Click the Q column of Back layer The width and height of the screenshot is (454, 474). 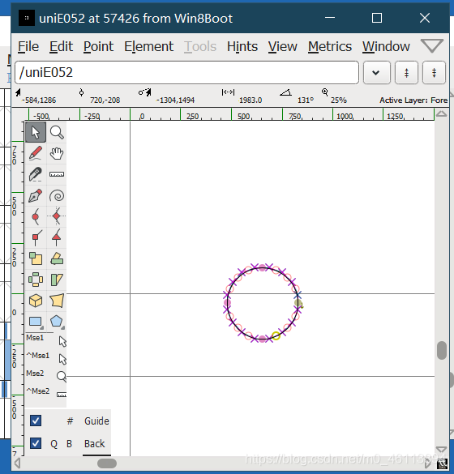coord(54,444)
